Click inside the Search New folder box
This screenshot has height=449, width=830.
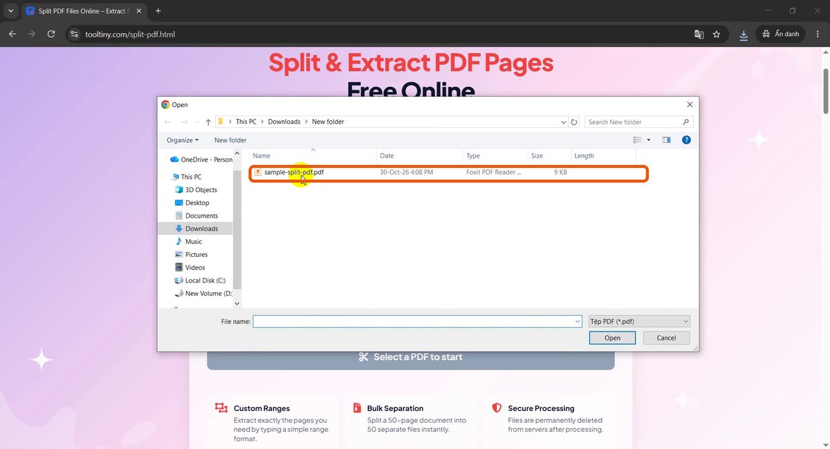pos(632,122)
